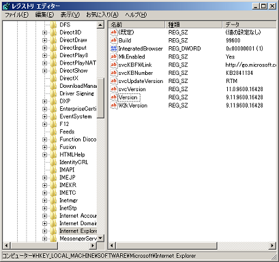The width and height of the screenshot is (279, 262).
Task: Click the registry path in status bar
Action: (99, 256)
